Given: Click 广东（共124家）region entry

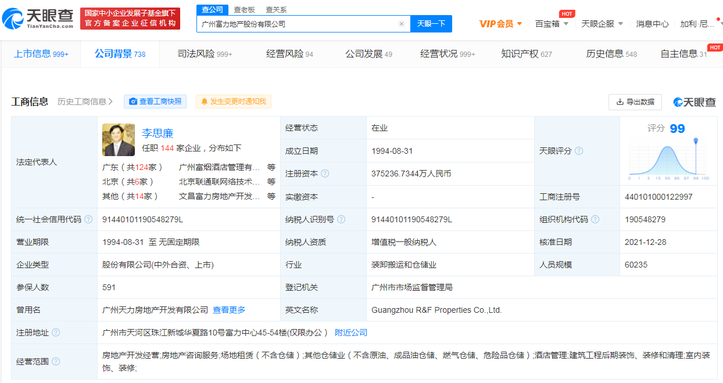Looking at the screenshot, I should click(133, 167).
